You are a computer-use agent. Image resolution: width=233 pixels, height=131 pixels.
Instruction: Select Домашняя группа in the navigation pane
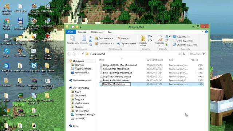tap(82, 80)
